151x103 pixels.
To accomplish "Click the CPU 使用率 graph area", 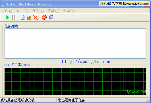I will tap(75, 81).
